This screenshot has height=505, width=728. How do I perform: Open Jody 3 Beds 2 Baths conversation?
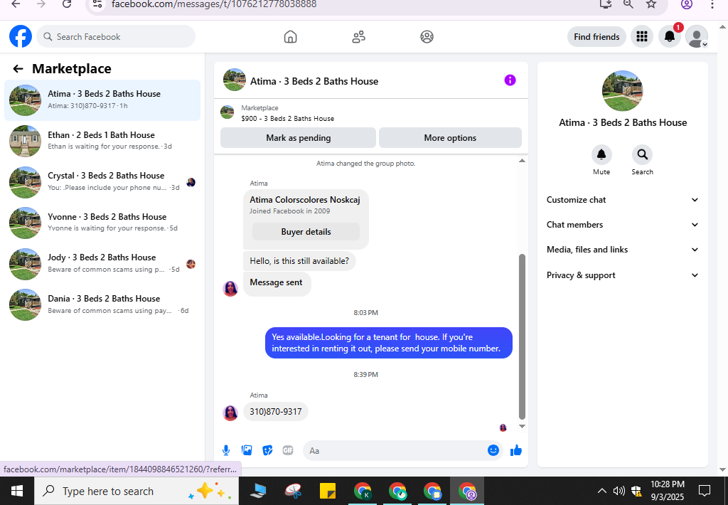(102, 263)
